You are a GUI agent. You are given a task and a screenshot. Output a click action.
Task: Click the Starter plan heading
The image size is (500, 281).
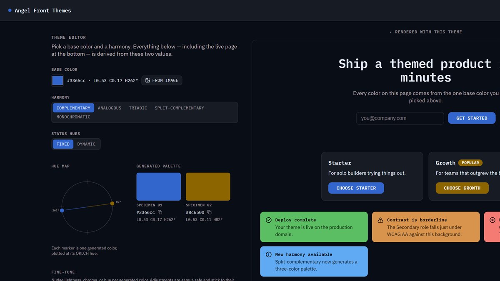(340, 163)
